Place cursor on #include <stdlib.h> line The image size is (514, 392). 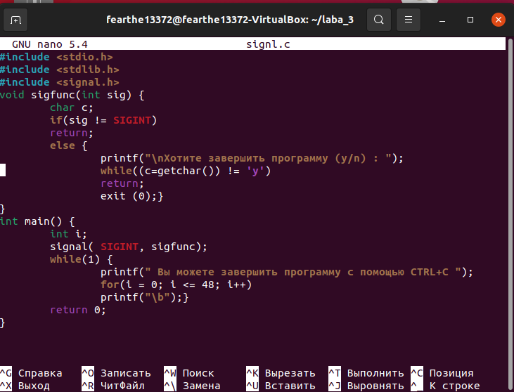point(59,70)
